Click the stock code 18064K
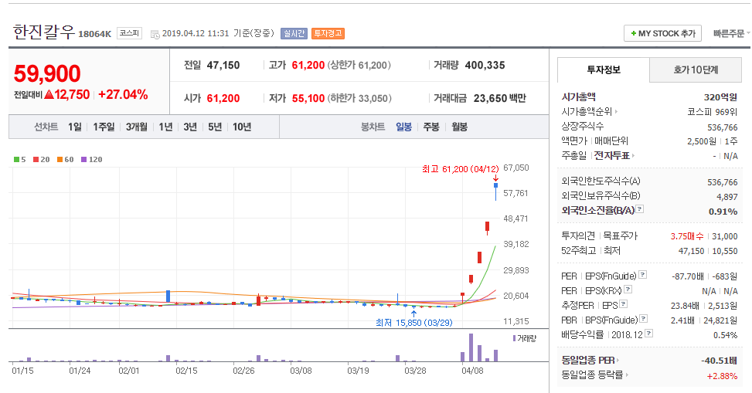This screenshot has height=393, width=752. point(94,34)
